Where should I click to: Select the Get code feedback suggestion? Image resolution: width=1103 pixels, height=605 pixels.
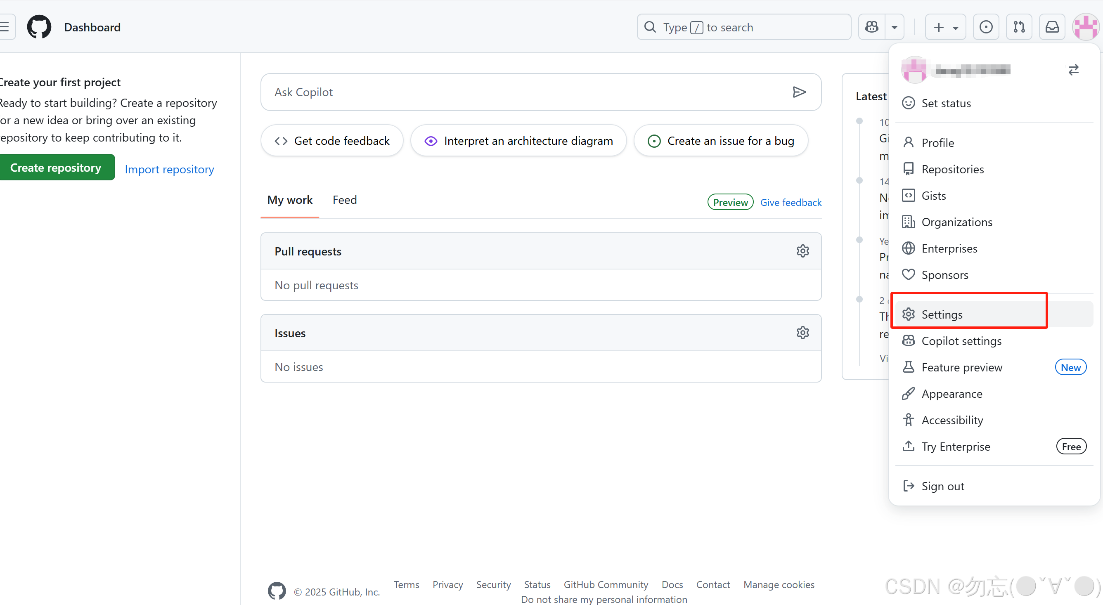click(332, 140)
